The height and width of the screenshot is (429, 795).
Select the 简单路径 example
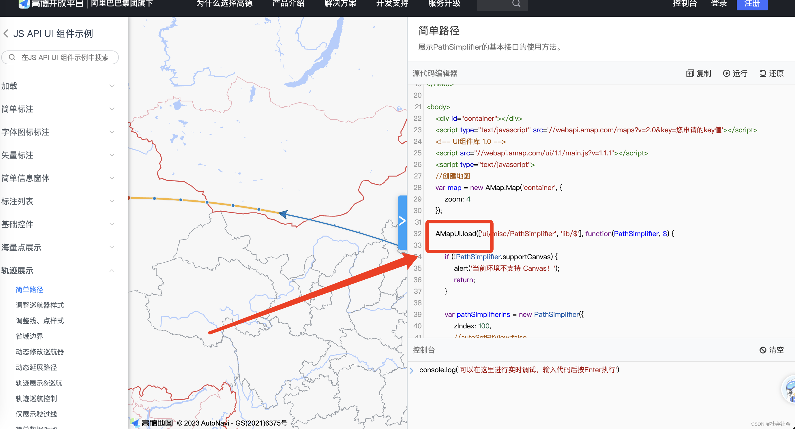(x=29, y=289)
